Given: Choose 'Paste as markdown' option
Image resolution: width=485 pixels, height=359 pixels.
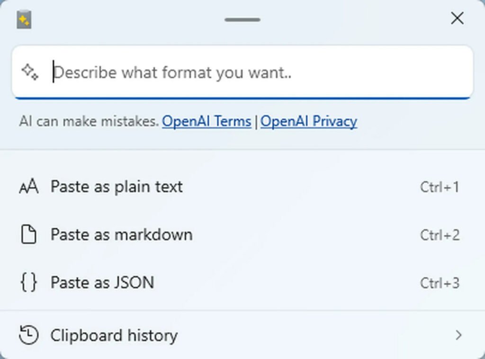Looking at the screenshot, I should (x=121, y=235).
